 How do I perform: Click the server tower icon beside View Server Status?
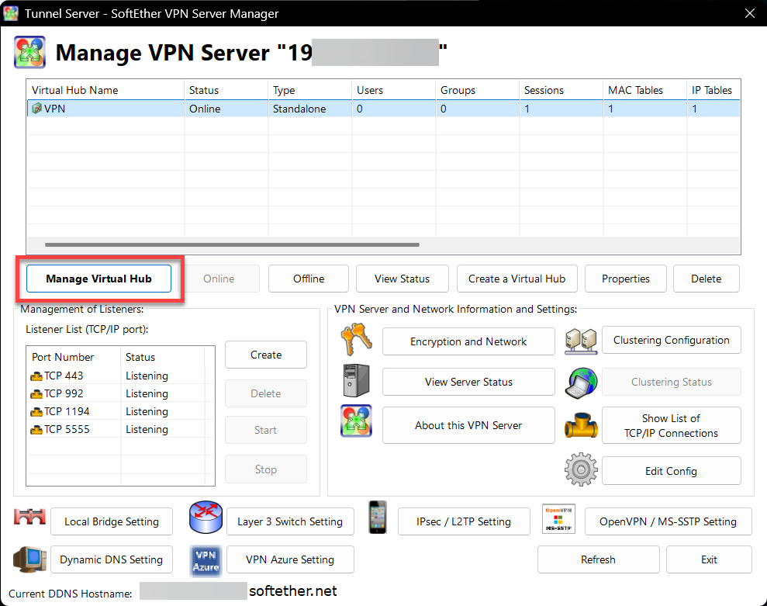356,380
